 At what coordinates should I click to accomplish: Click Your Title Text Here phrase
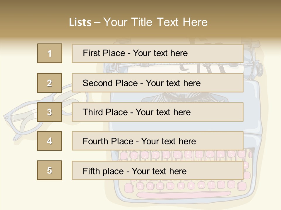155,22
